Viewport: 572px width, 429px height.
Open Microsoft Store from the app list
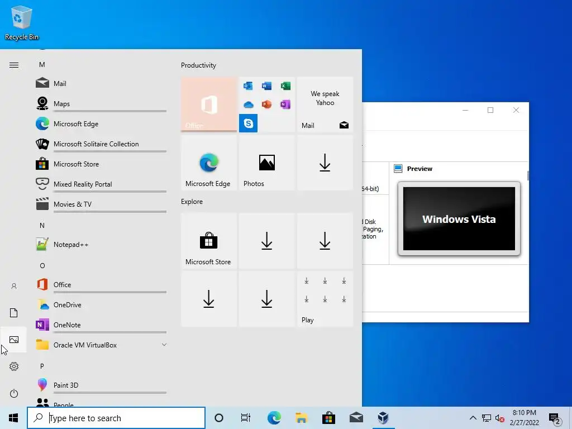click(102, 164)
